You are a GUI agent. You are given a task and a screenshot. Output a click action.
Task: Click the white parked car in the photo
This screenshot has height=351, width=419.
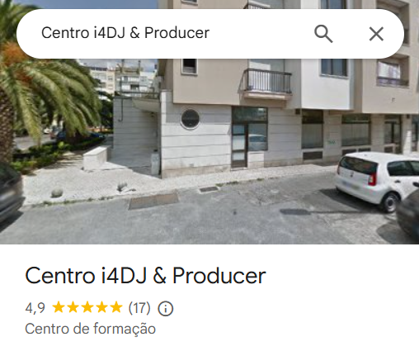[x=377, y=180]
